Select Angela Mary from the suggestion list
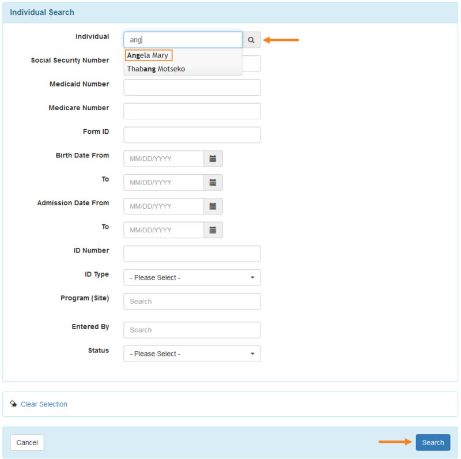461x459 pixels. [148, 55]
